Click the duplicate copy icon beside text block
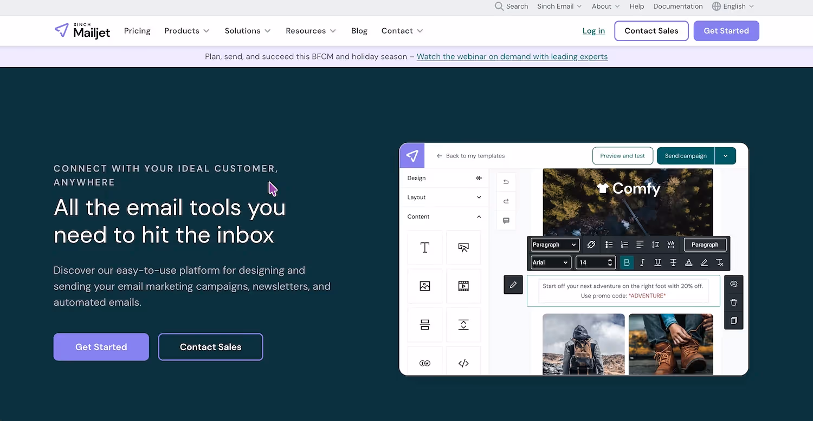The height and width of the screenshot is (421, 813). 734,320
